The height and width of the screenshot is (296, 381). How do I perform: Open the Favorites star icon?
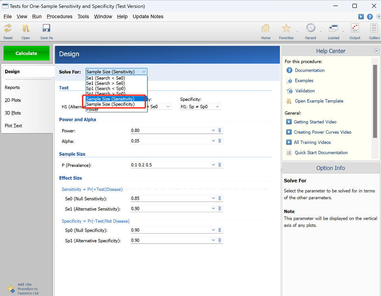click(x=286, y=28)
